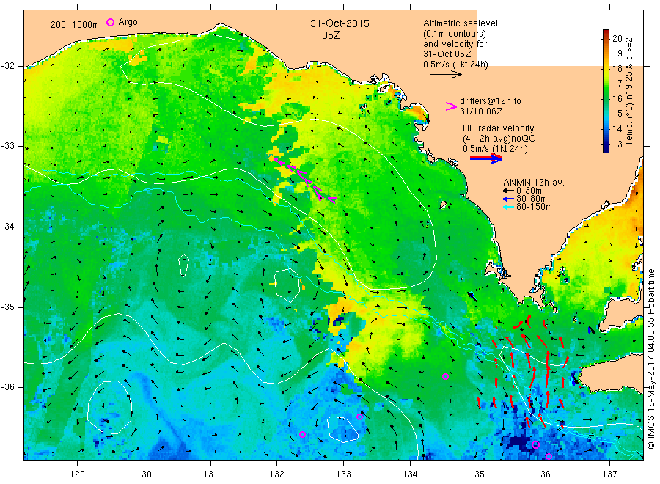Click the magenta drifters chevron legend symbol

tap(451, 106)
